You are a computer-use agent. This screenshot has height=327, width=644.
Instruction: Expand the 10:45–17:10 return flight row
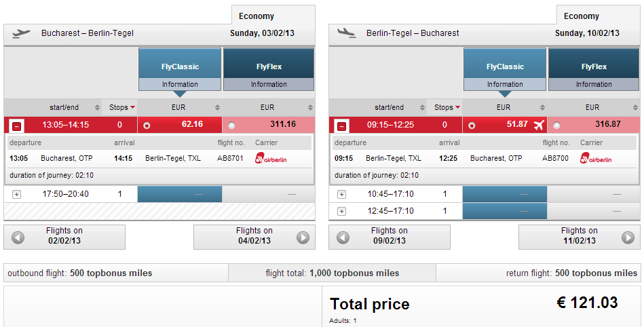coord(341,194)
